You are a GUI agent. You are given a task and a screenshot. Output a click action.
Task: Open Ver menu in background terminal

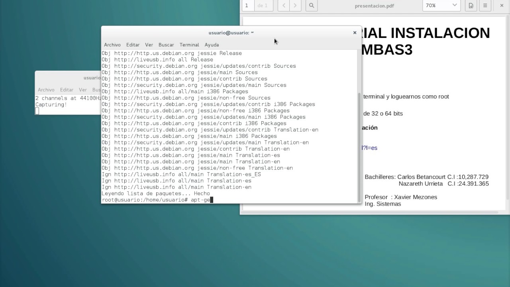pyautogui.click(x=83, y=90)
